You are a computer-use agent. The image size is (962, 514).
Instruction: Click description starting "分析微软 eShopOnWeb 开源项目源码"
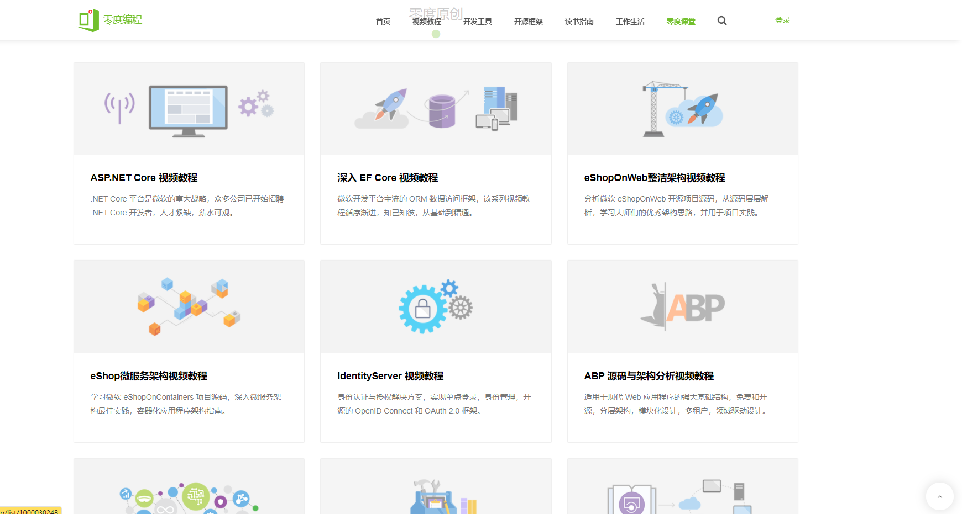click(x=677, y=206)
